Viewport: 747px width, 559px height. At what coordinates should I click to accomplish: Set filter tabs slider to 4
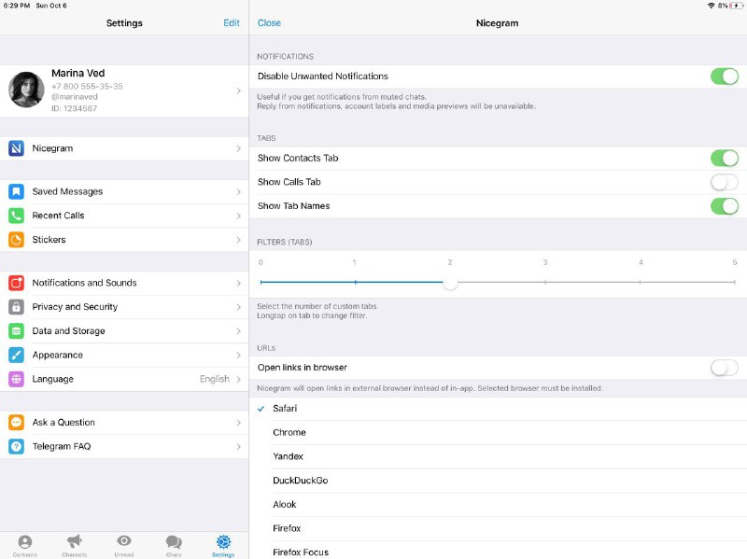tap(641, 283)
